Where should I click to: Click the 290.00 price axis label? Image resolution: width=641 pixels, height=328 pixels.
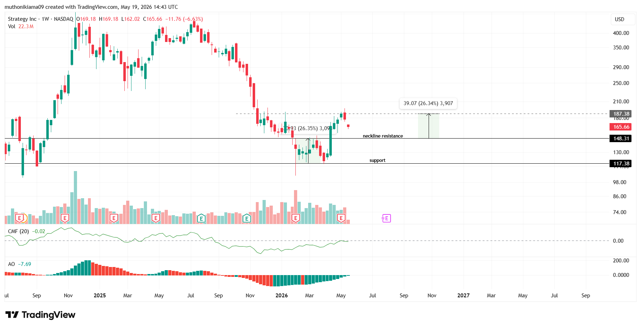click(x=621, y=67)
